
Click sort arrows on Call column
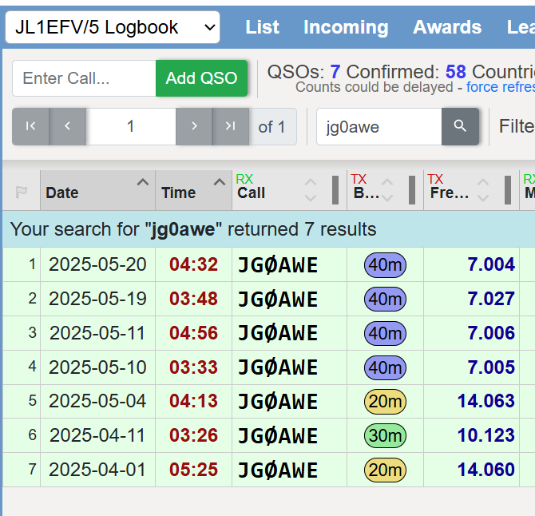click(311, 190)
